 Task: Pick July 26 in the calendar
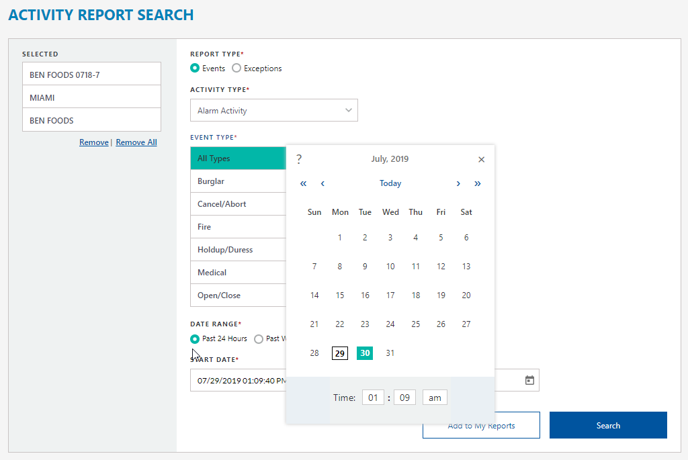(x=441, y=324)
